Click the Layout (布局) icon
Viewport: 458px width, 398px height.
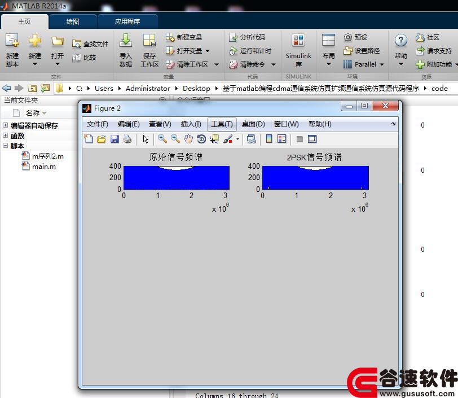click(328, 40)
